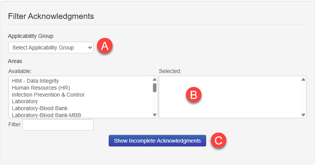Viewport: 316px width, 165px height.
Task: Click the red B annotation marker
Action: coord(194,95)
